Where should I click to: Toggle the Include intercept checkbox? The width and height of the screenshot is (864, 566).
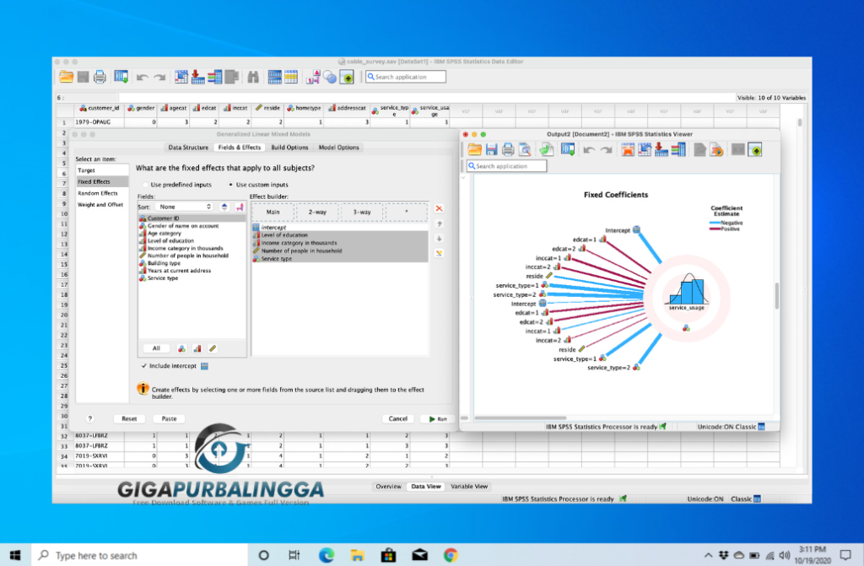tap(142, 366)
